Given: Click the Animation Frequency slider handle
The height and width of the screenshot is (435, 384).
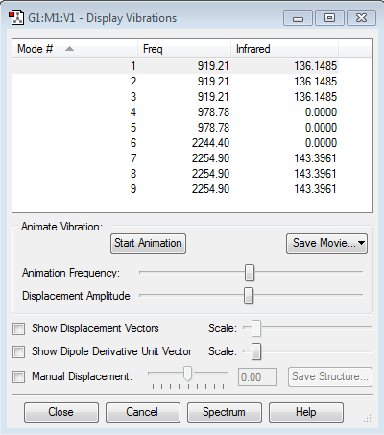Looking at the screenshot, I should 250,273.
